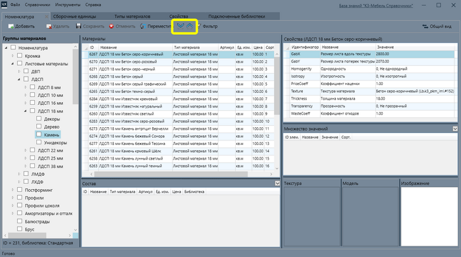
Task: Click the Переместить move icon
Action: (143, 26)
